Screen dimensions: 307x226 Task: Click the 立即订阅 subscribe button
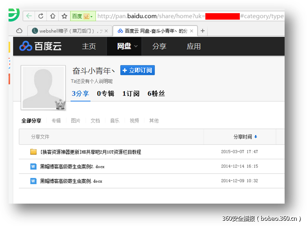pos(138,70)
